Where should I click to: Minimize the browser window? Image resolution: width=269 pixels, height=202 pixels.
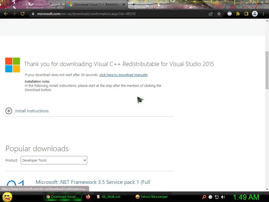coord(247,2)
